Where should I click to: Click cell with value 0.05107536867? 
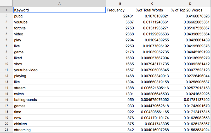pos(190,28)
